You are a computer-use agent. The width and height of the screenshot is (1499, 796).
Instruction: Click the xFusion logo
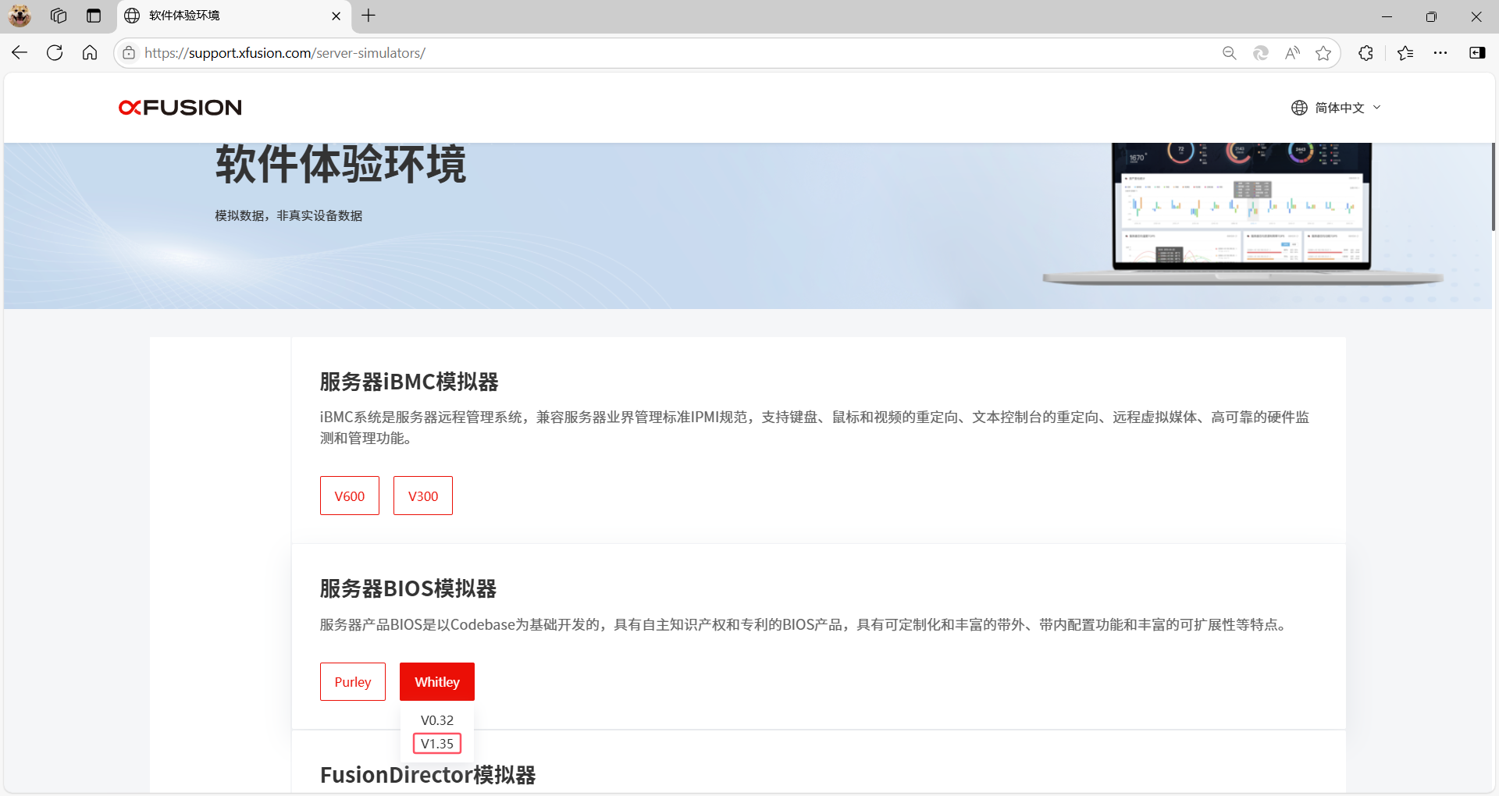180,108
